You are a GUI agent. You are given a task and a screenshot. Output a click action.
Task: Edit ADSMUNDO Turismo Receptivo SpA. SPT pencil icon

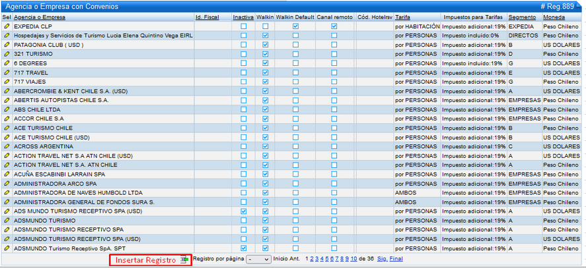(x=7, y=248)
